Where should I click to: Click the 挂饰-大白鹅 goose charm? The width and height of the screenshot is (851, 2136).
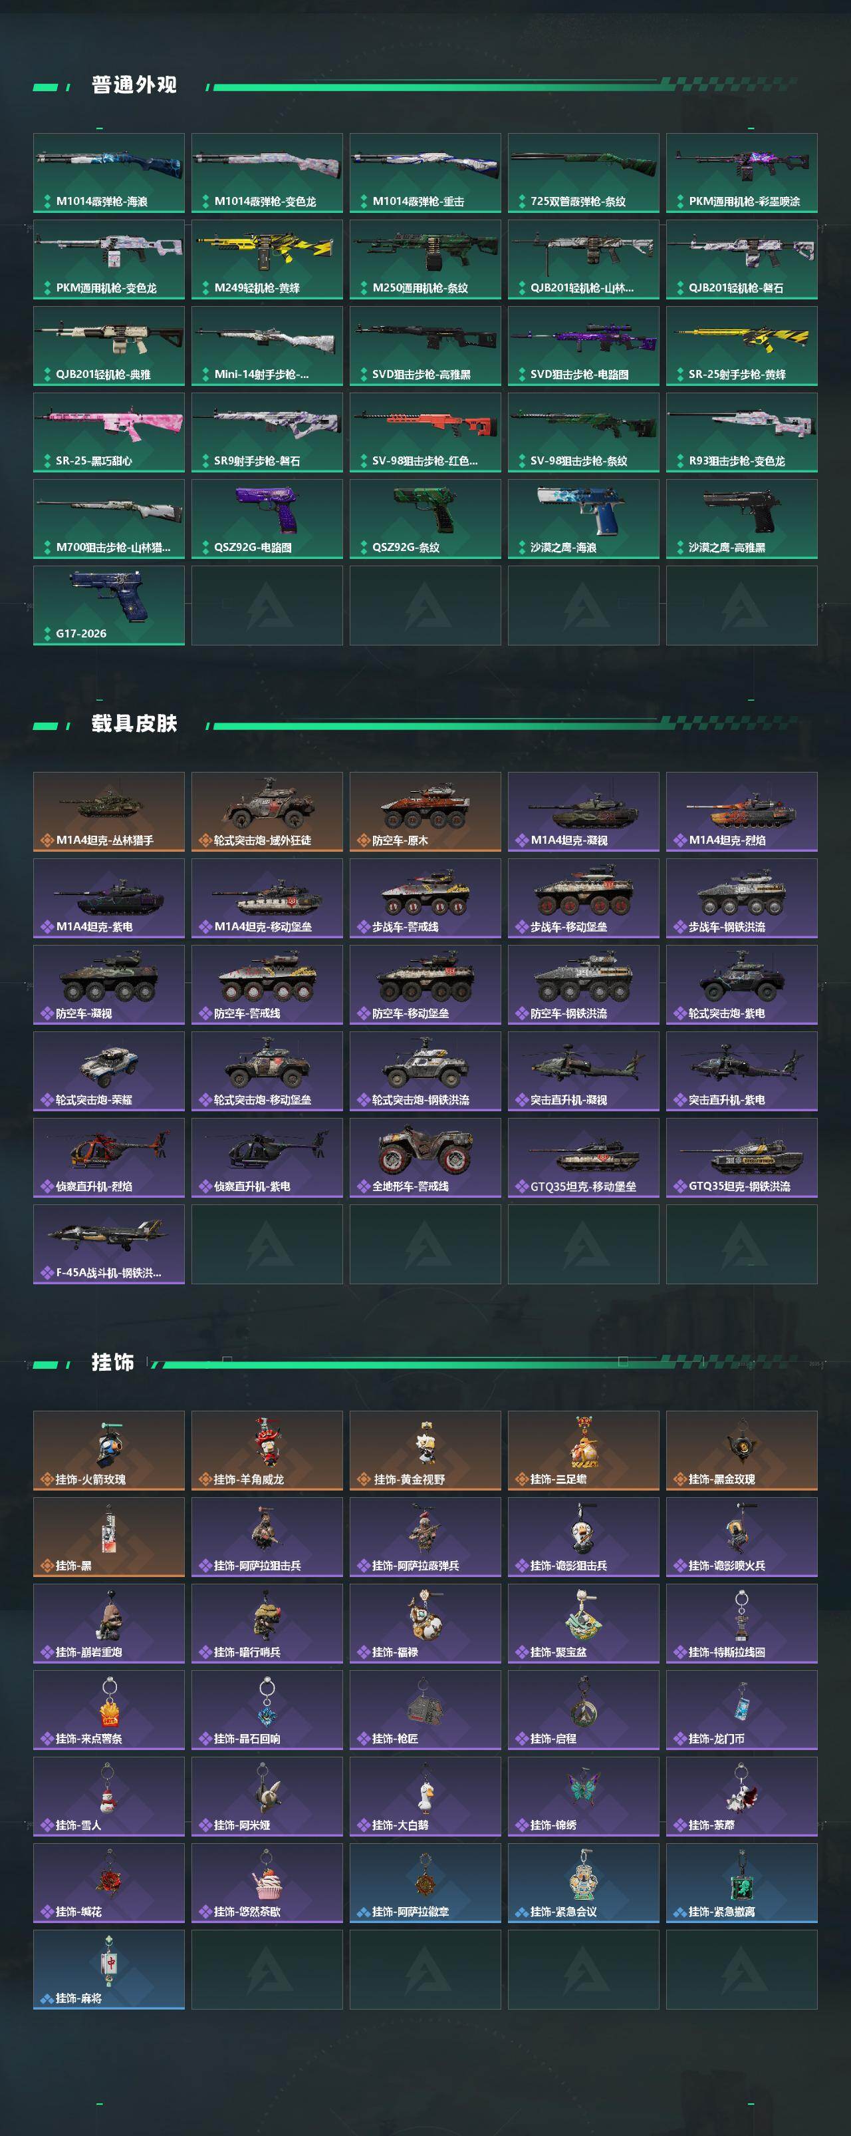425,1796
